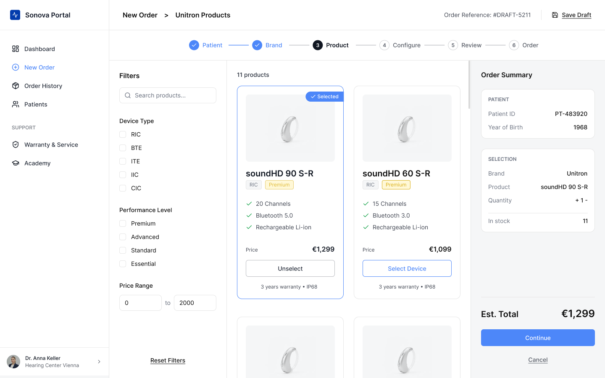Go to Order History in sidebar
The height and width of the screenshot is (378, 605).
pyautogui.click(x=55, y=86)
